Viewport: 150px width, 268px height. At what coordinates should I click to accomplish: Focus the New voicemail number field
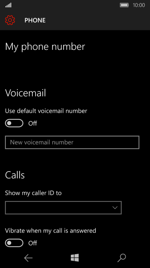pyautogui.click(x=72, y=142)
